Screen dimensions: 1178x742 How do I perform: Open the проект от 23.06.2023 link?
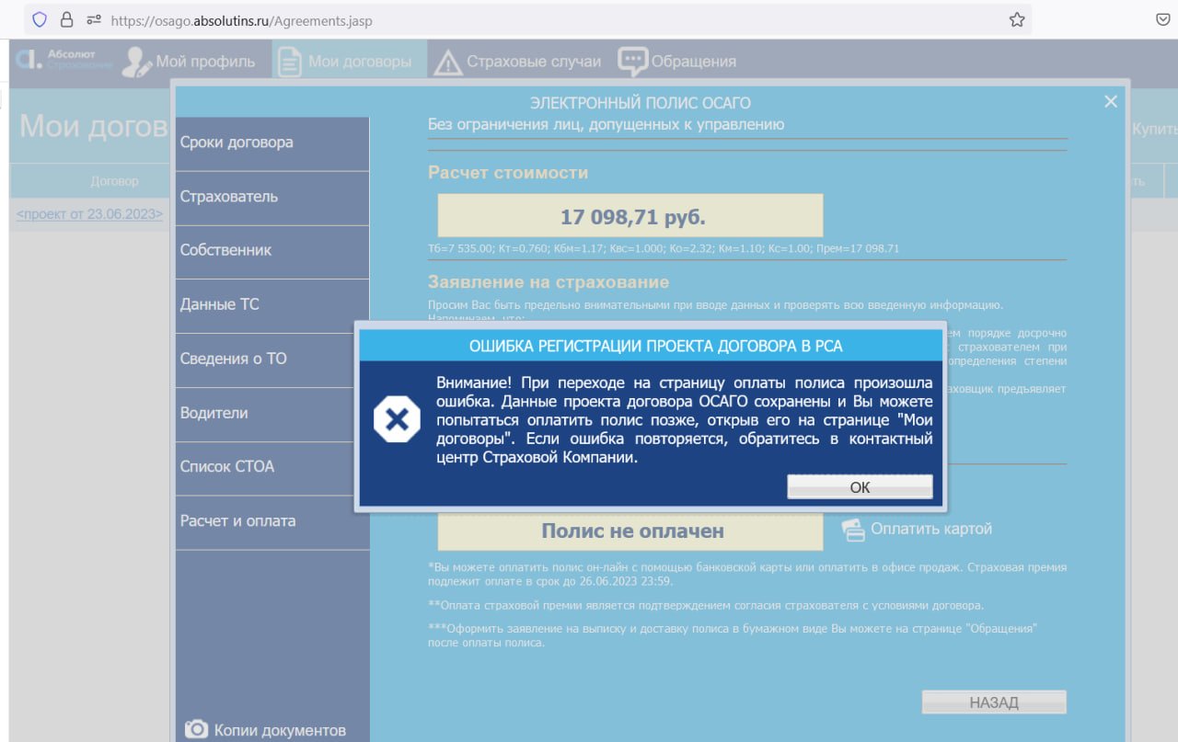tap(89, 214)
